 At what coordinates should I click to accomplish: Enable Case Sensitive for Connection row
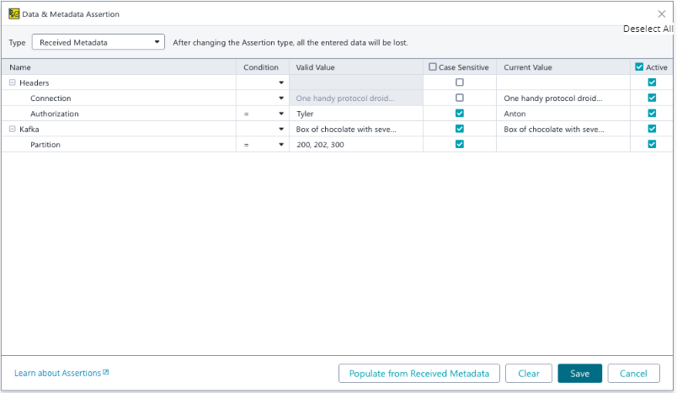click(x=459, y=98)
